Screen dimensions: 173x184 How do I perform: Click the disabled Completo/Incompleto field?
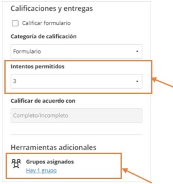[x=77, y=115]
